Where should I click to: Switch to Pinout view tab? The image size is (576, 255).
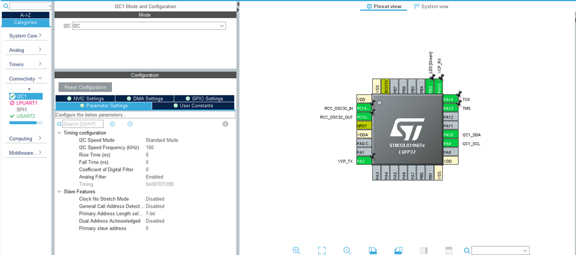384,6
